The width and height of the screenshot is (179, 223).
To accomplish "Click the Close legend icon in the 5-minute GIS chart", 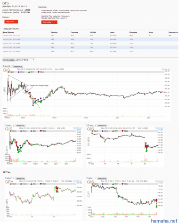I will coord(21,131).
